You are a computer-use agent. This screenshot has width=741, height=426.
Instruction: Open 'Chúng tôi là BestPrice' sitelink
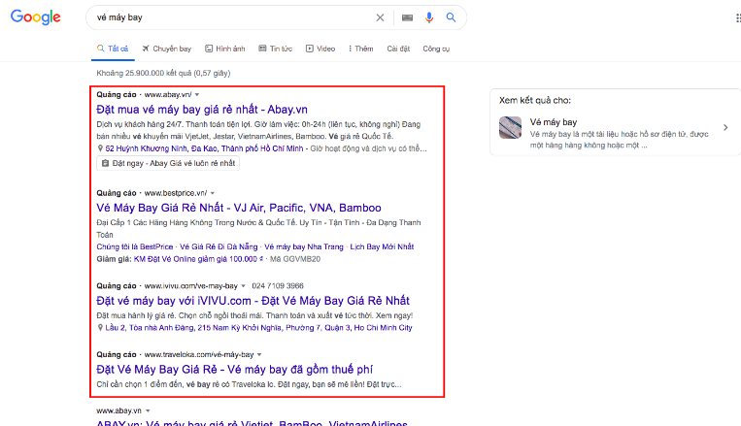coord(135,246)
